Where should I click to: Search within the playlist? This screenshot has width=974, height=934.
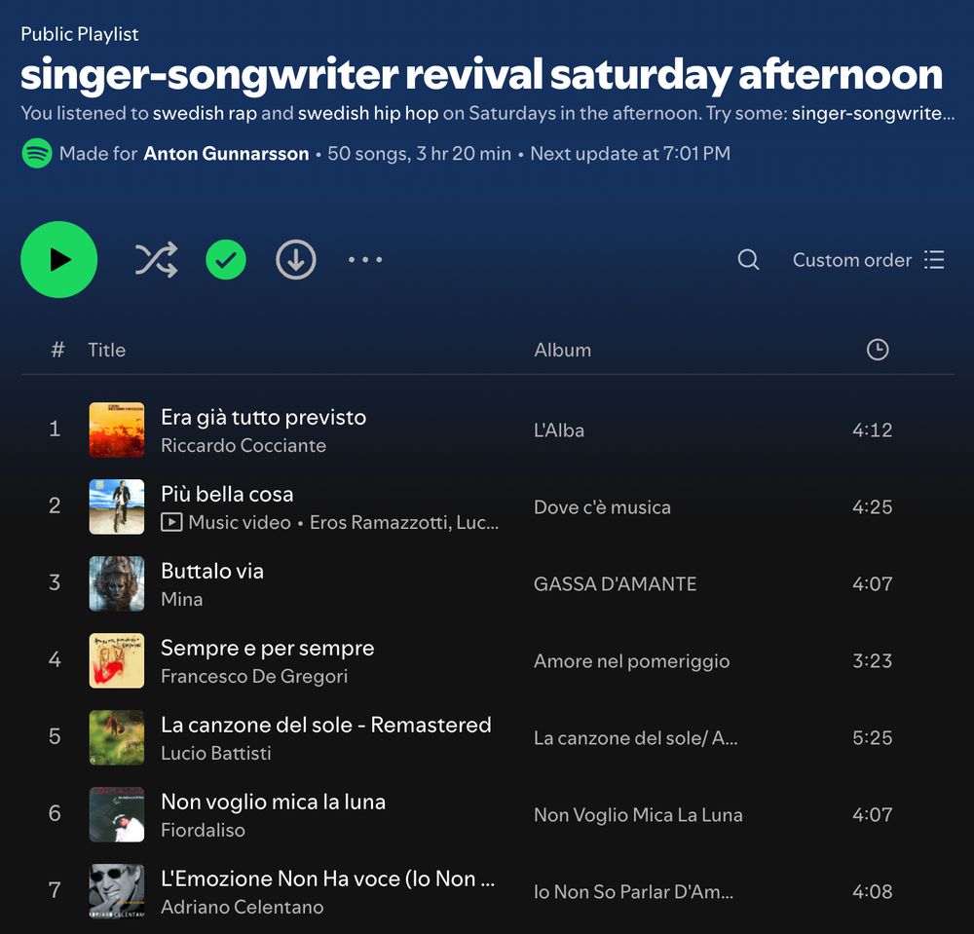coord(748,260)
